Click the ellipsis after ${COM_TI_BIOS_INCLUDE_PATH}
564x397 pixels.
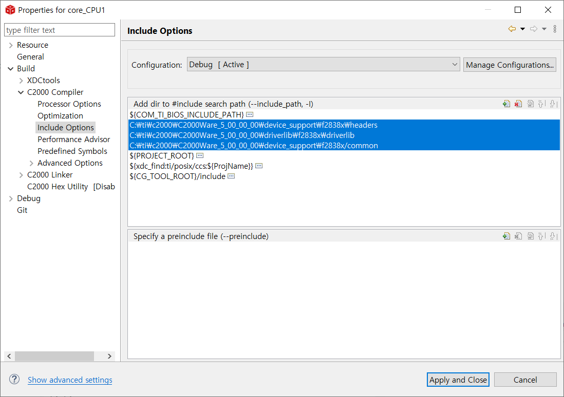[250, 114]
